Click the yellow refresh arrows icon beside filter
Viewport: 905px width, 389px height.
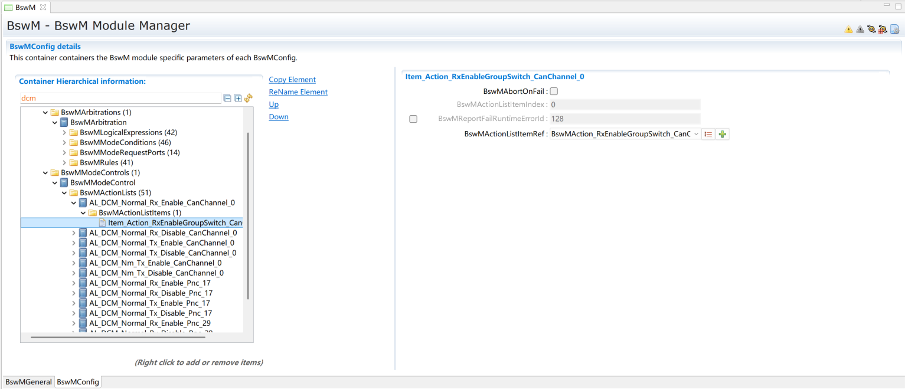pyautogui.click(x=249, y=98)
